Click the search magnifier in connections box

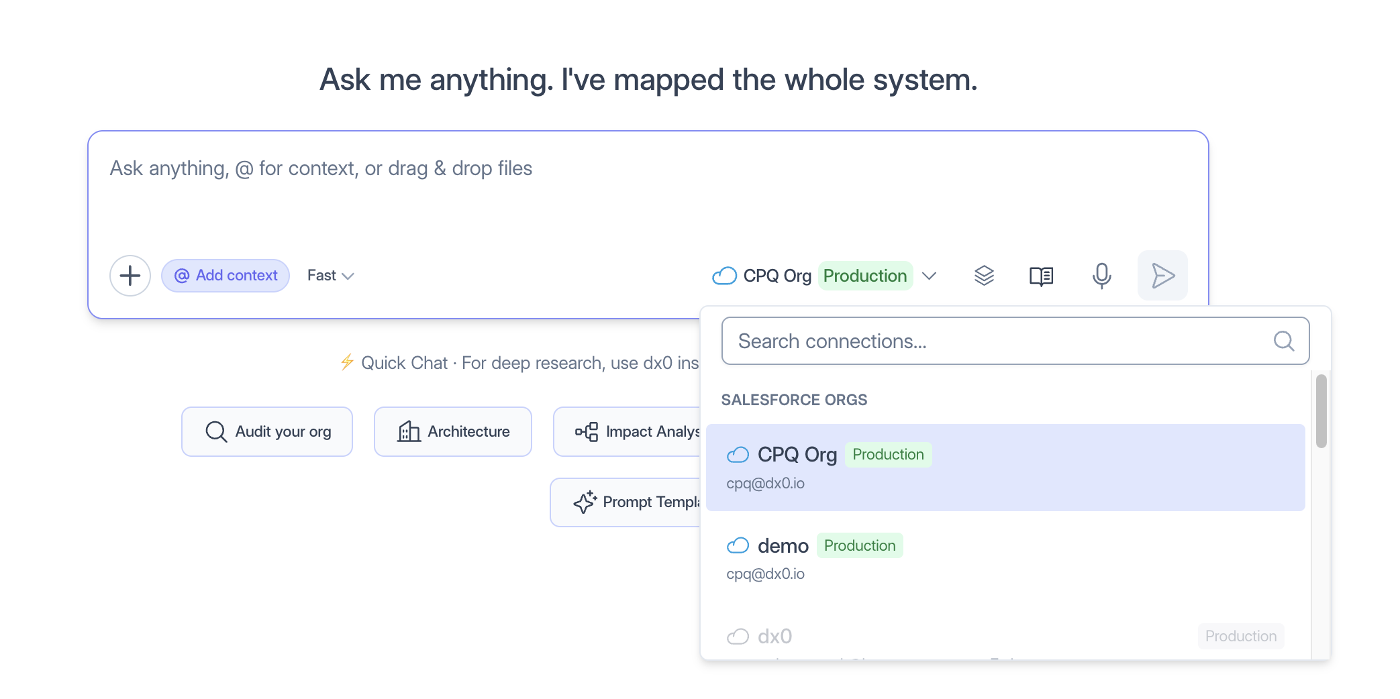1283,341
